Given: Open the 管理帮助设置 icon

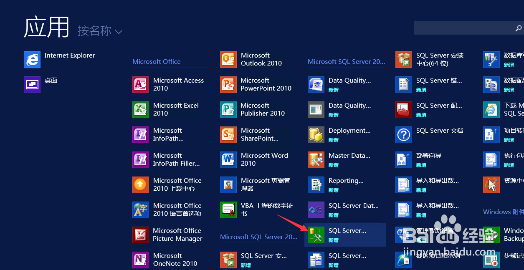Looking at the screenshot, I should (x=404, y=235).
